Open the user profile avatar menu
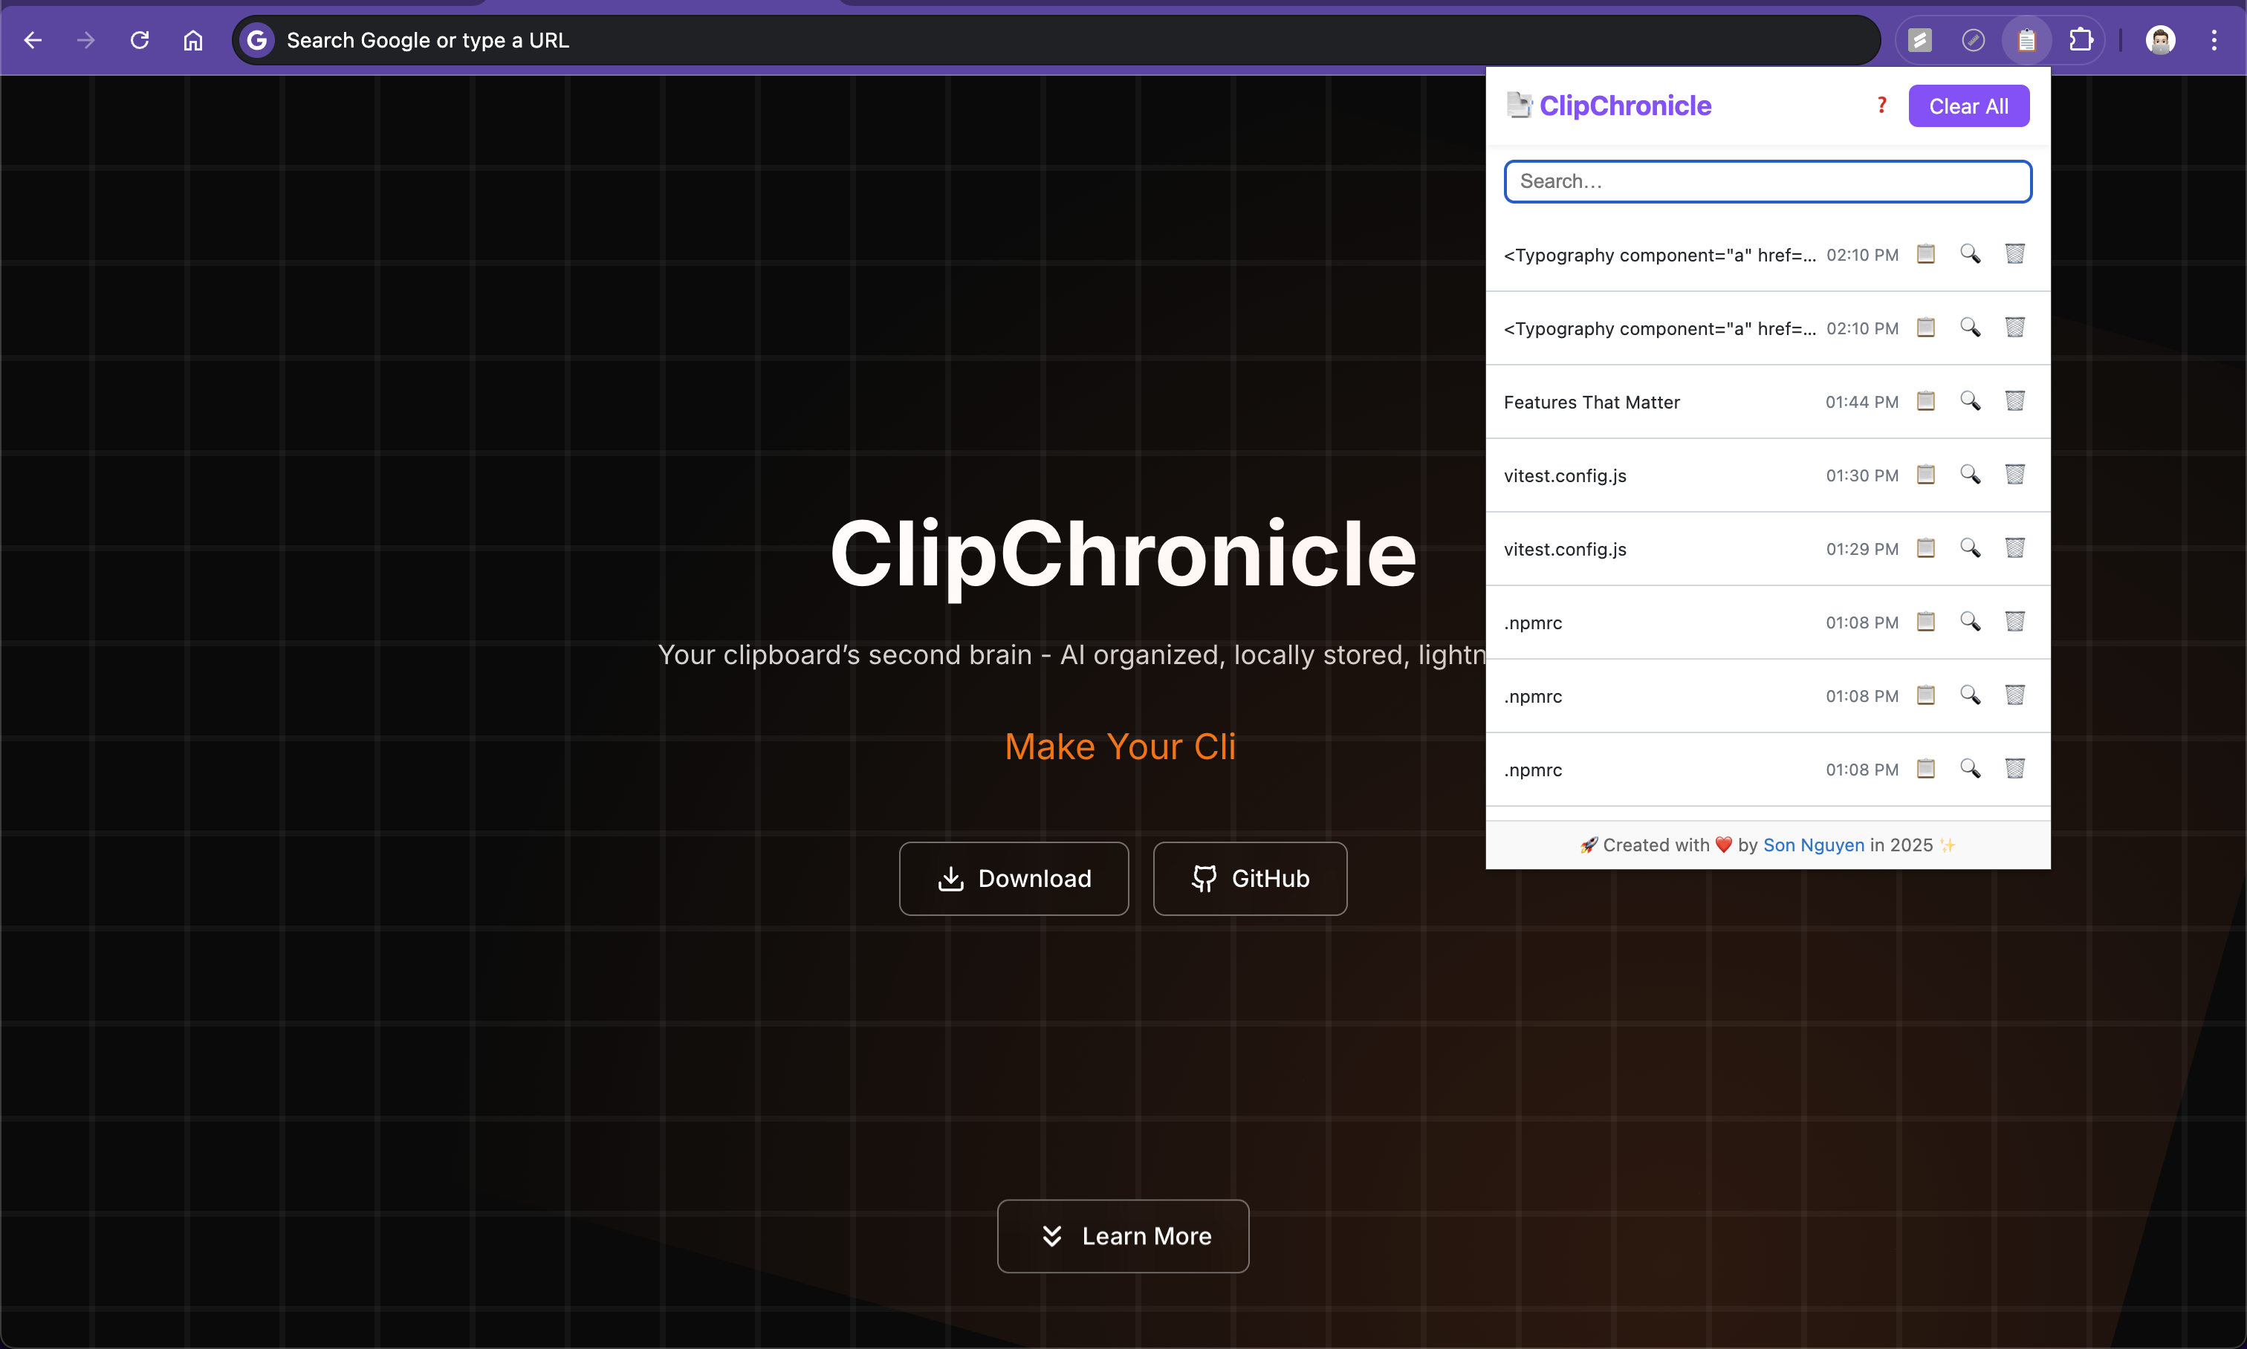This screenshot has height=1349, width=2247. coord(2160,40)
